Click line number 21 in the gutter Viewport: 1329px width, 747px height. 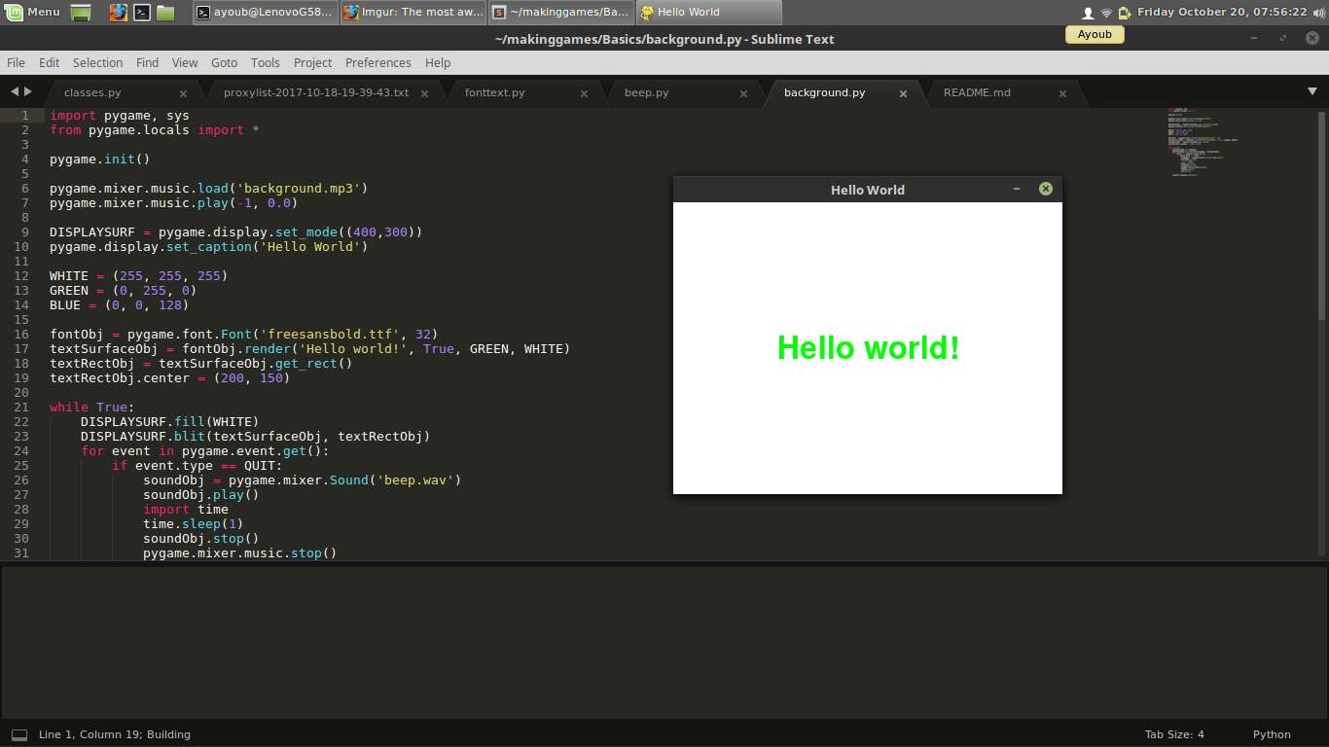[x=21, y=407]
